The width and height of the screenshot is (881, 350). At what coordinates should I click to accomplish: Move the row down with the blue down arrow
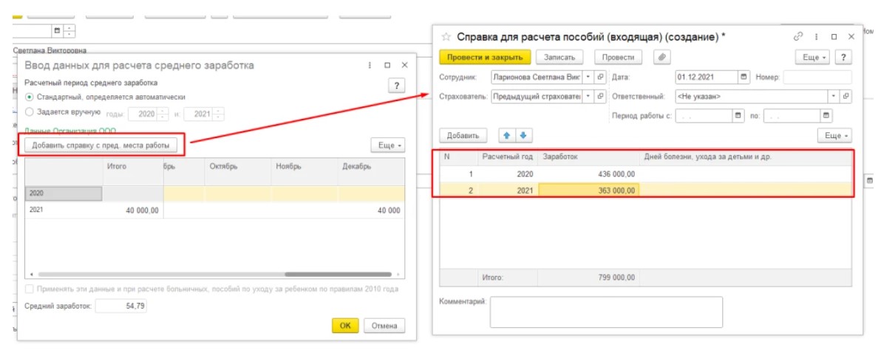coord(523,135)
